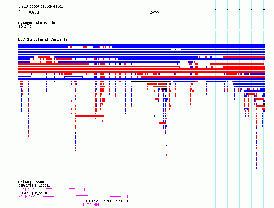Click the CBFA2T3|NM_005187 gene label
This screenshot has width=274, height=208.
(x=34, y=193)
